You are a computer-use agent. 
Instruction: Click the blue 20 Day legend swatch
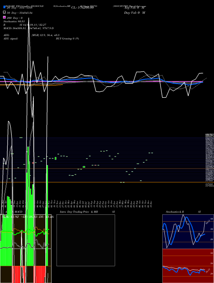click(4, 7)
